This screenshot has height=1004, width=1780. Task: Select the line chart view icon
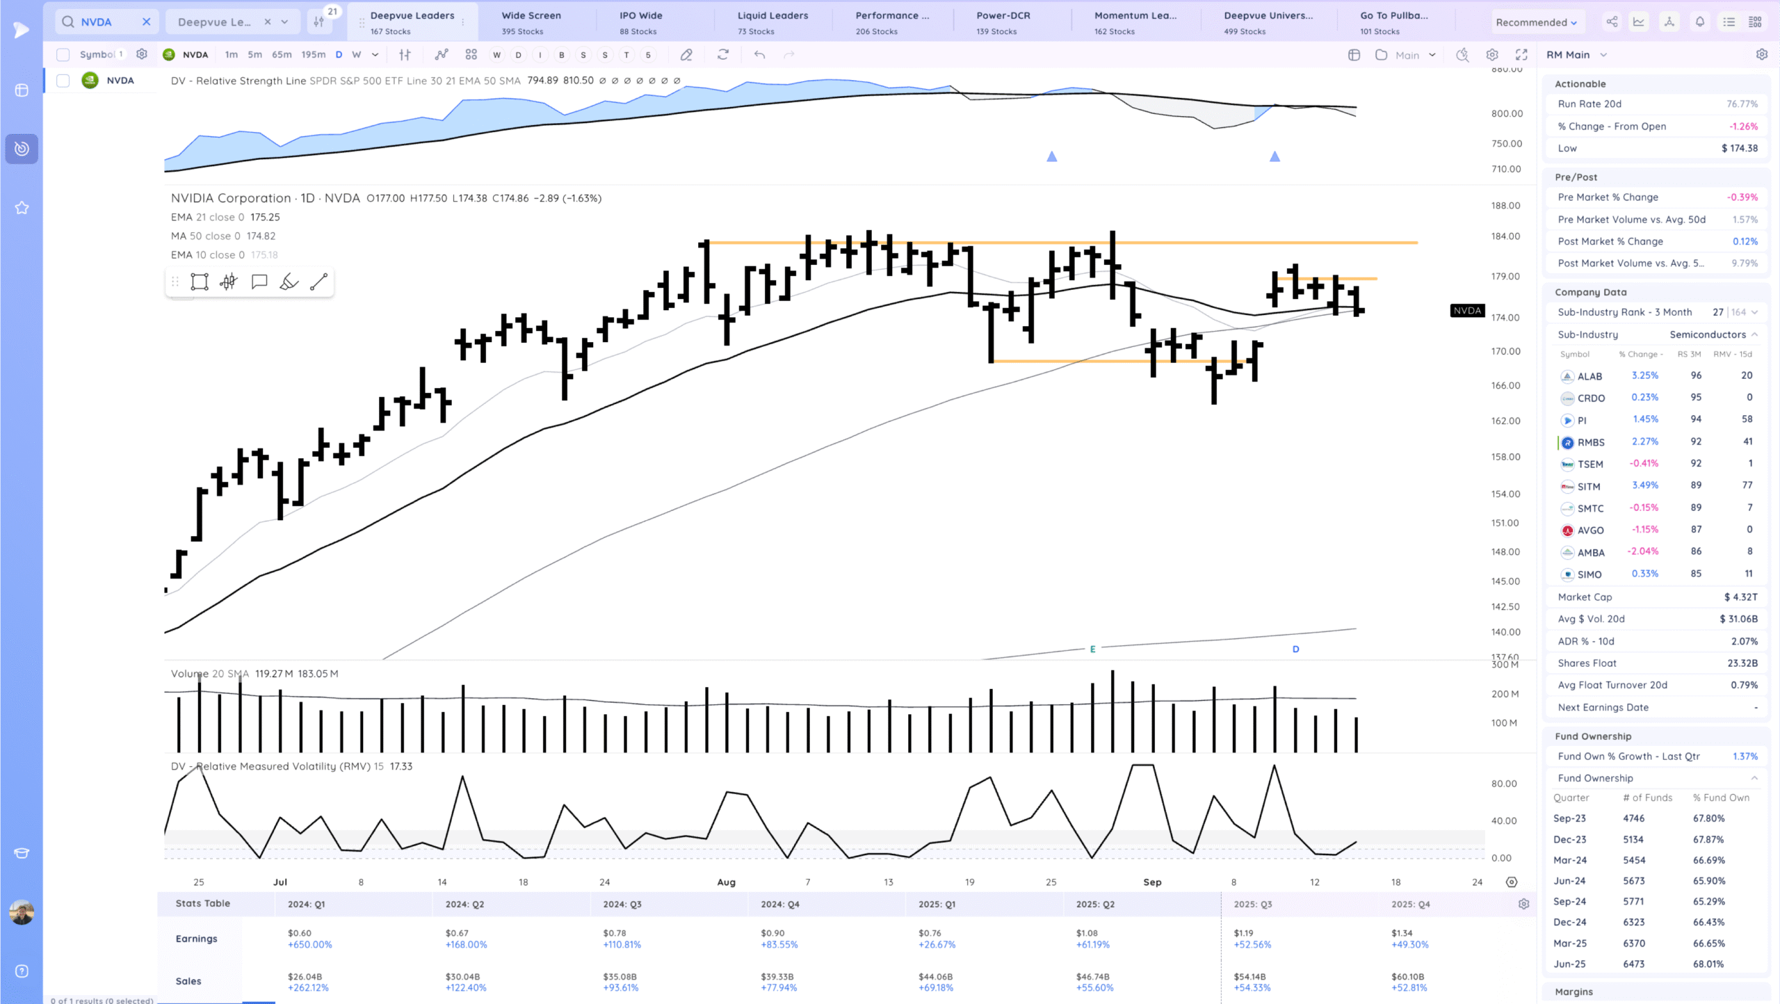point(1639,22)
